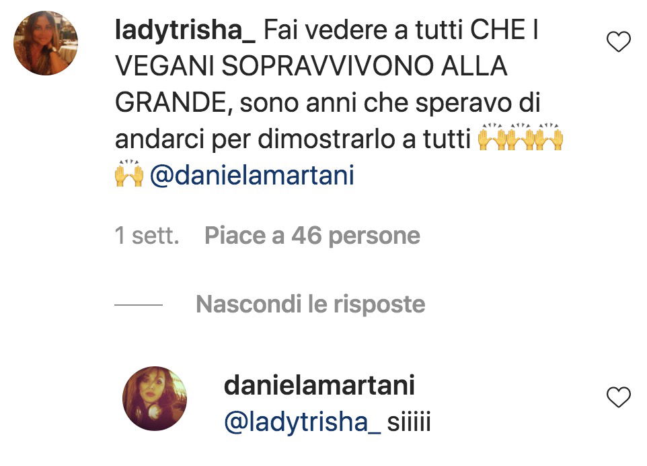647x466 pixels.
Task: Click the GRANDE, sono anni che speravo line
Action: click(328, 102)
